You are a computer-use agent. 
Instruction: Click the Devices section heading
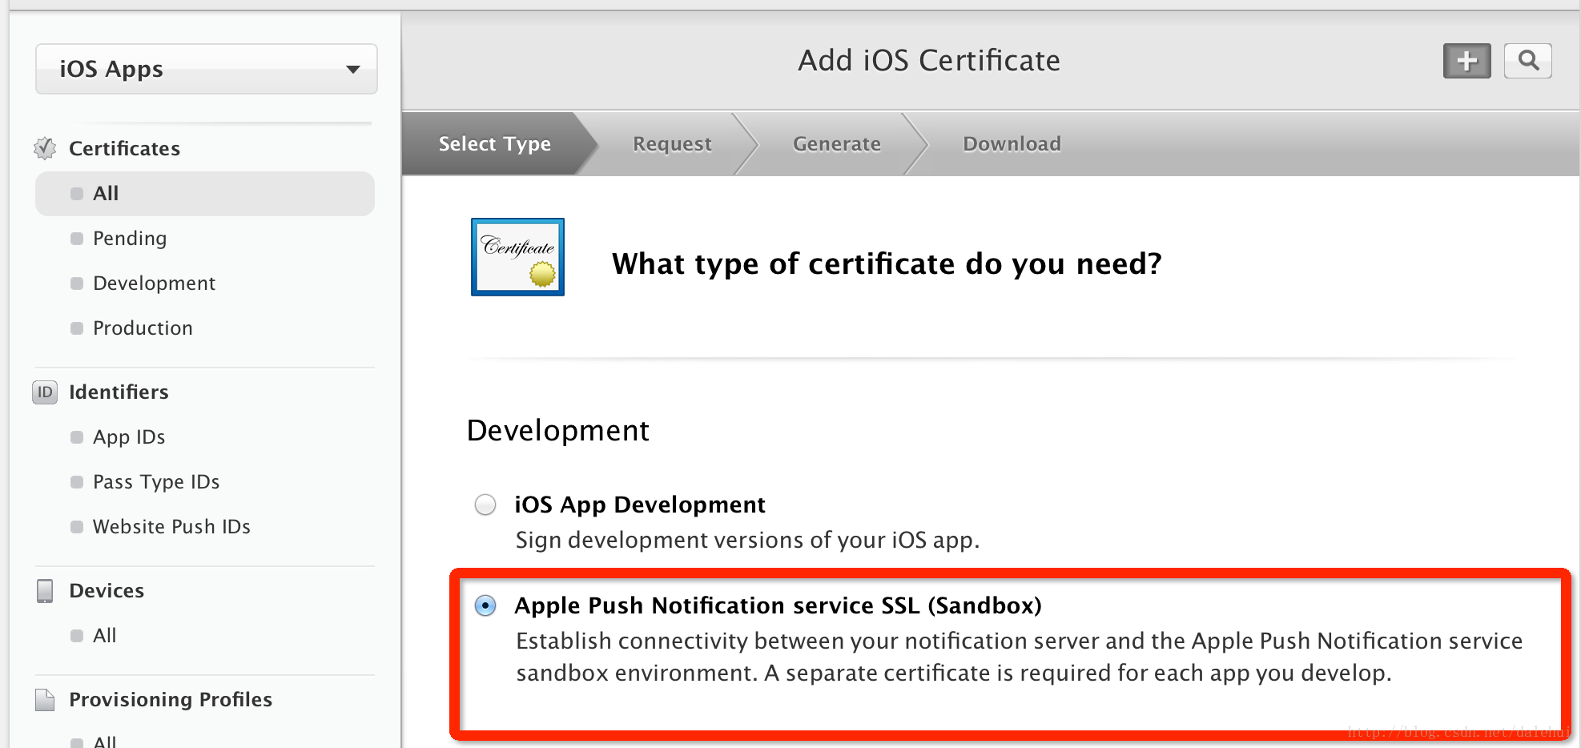click(x=107, y=591)
